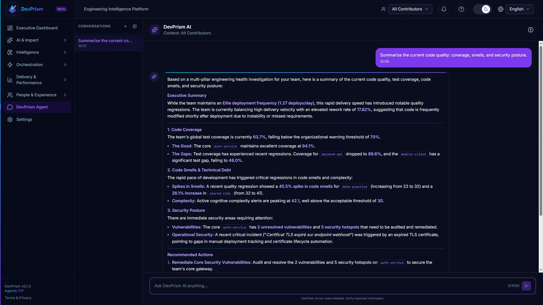This screenshot has height=305, width=543.
Task: Open the Intelligence menu item
Action: point(37,52)
